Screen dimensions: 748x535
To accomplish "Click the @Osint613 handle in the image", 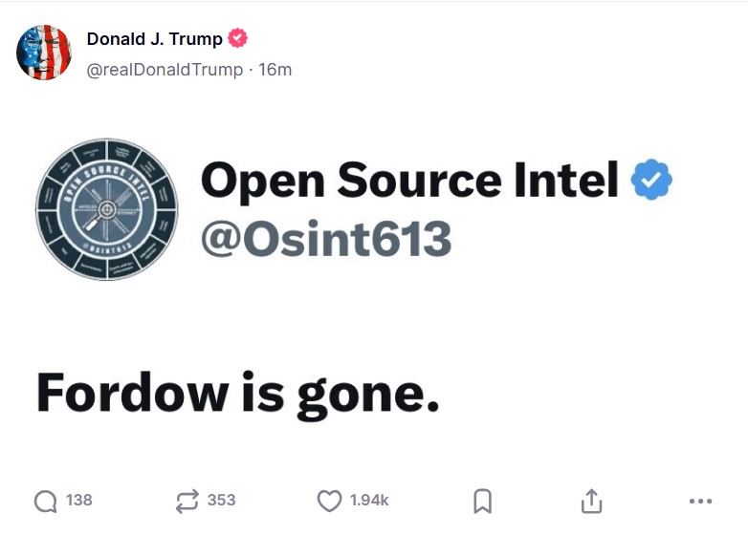I will click(x=325, y=239).
